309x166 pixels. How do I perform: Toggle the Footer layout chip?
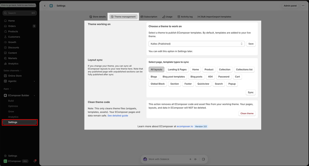(x=188, y=84)
